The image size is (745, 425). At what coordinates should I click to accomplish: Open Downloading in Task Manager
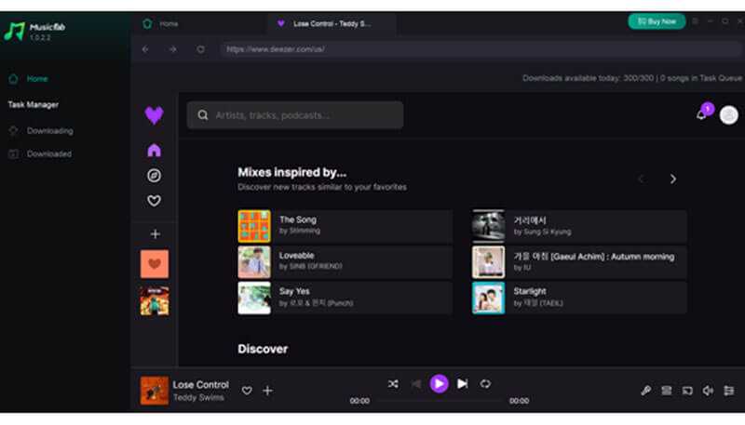[x=49, y=131]
